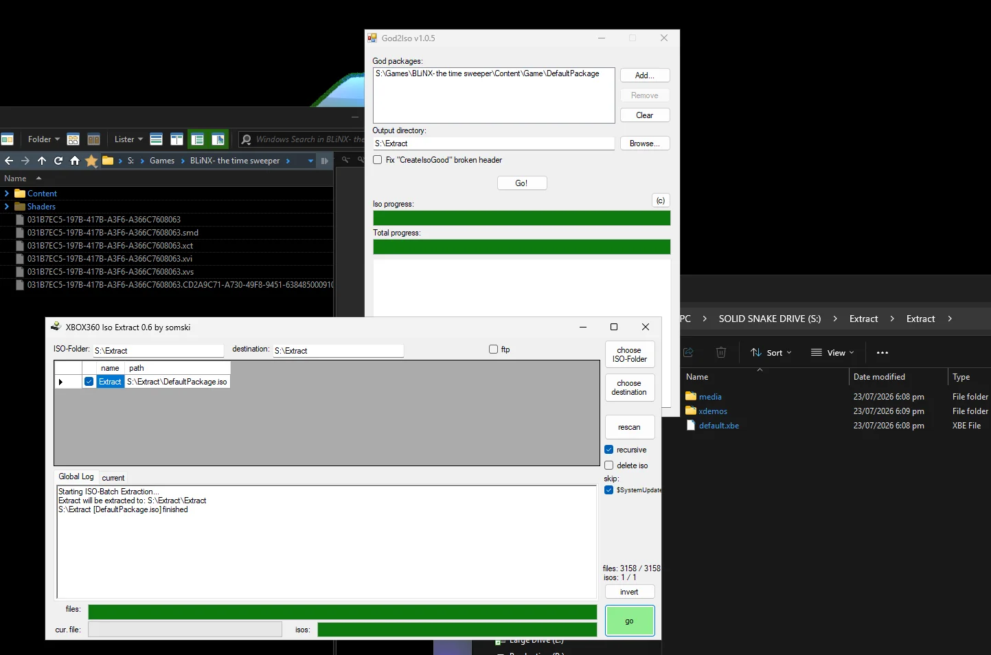Switch to the current log tab
The width and height of the screenshot is (991, 655).
113,478
